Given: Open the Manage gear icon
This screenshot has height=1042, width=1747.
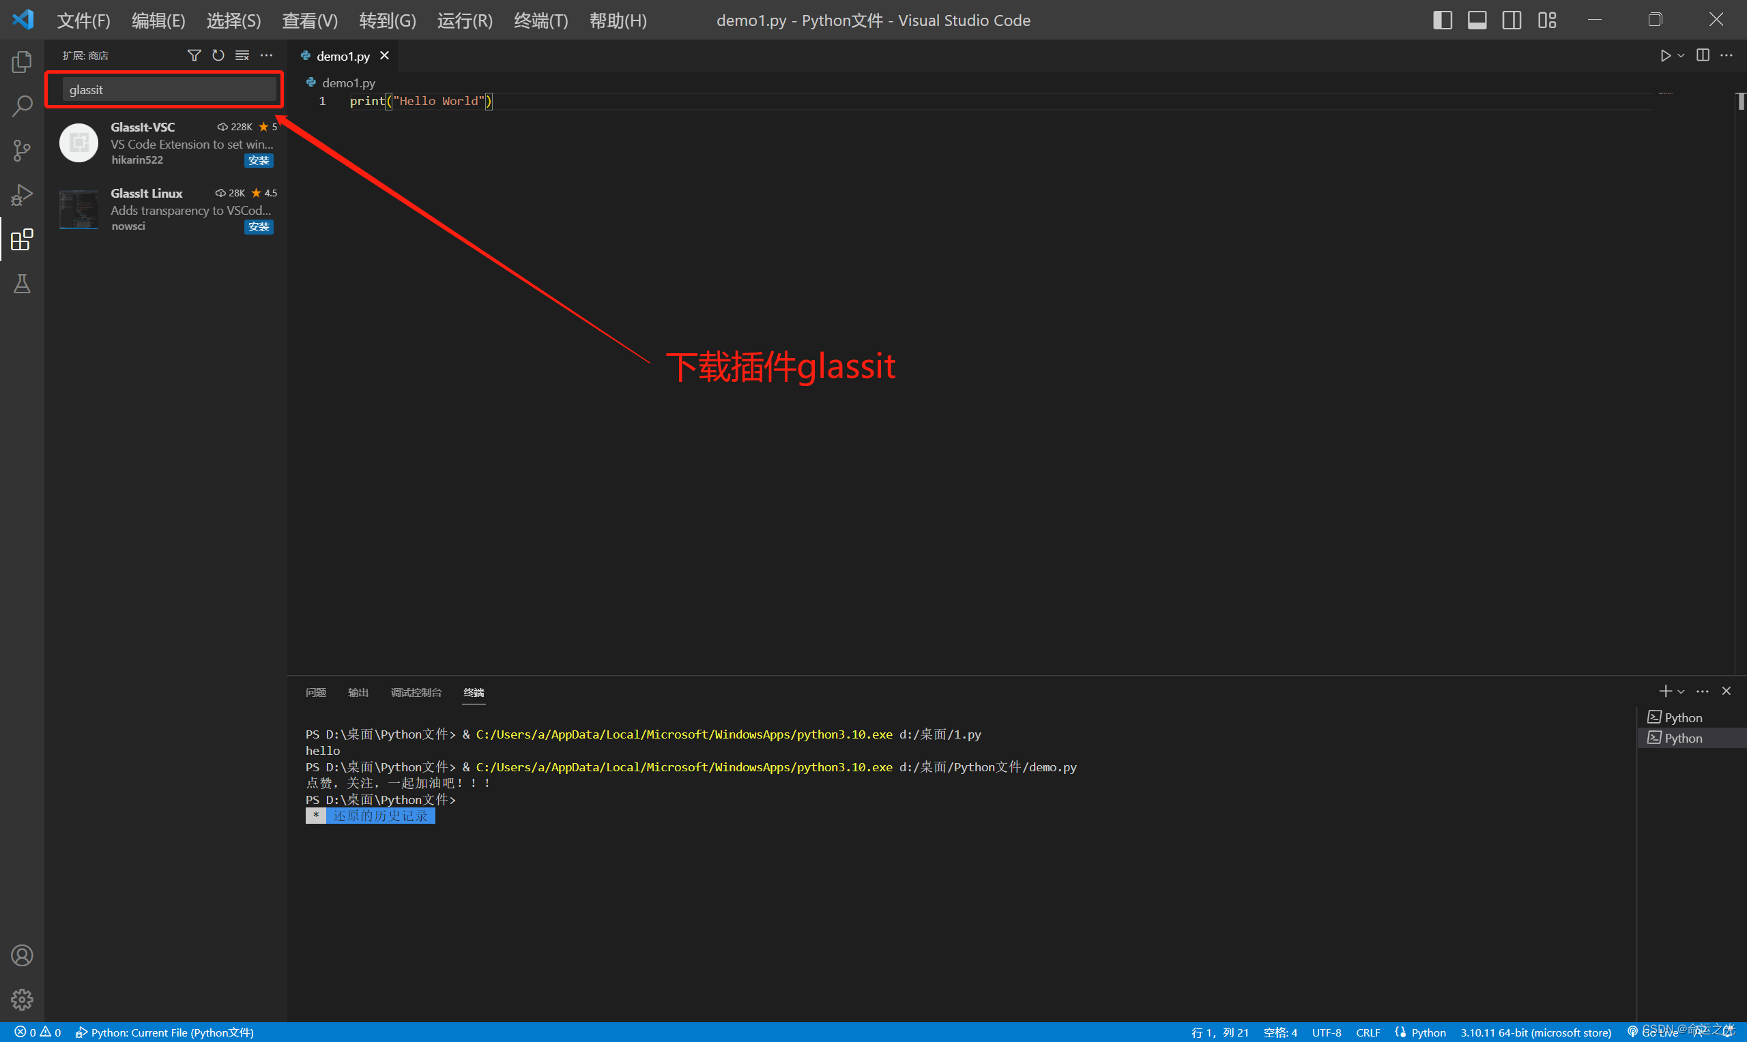Looking at the screenshot, I should point(22,998).
